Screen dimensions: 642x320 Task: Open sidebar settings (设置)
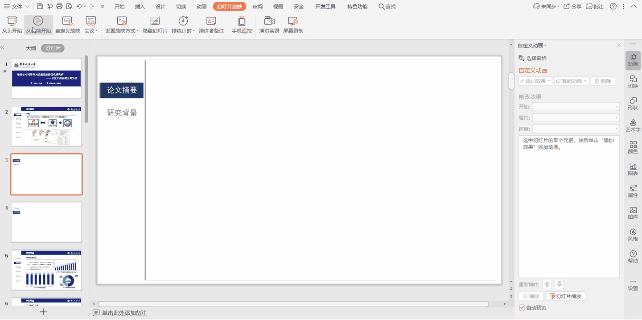pos(633,285)
